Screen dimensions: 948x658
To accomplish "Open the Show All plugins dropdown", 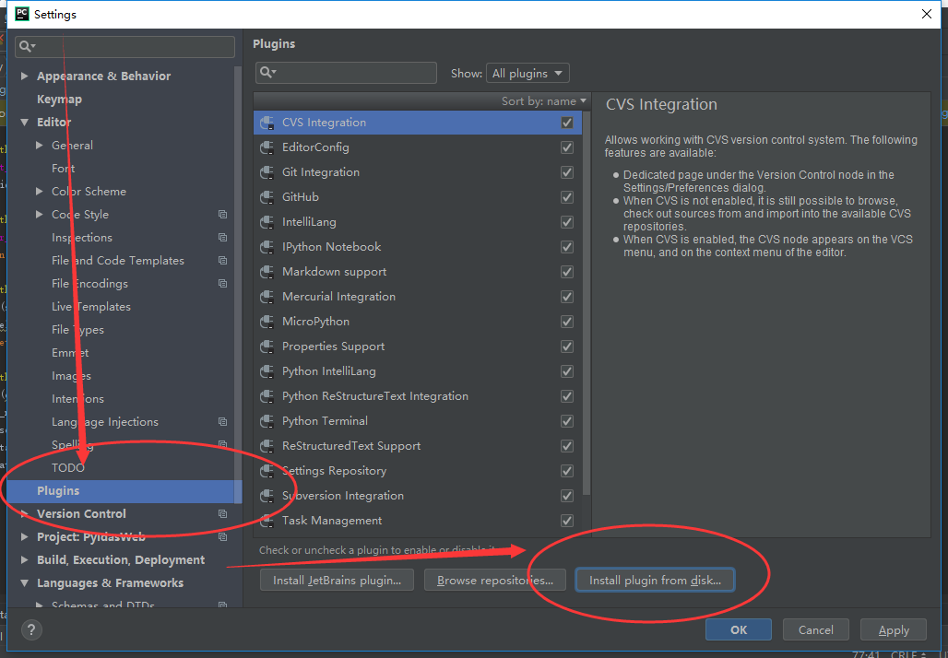I will coord(528,74).
